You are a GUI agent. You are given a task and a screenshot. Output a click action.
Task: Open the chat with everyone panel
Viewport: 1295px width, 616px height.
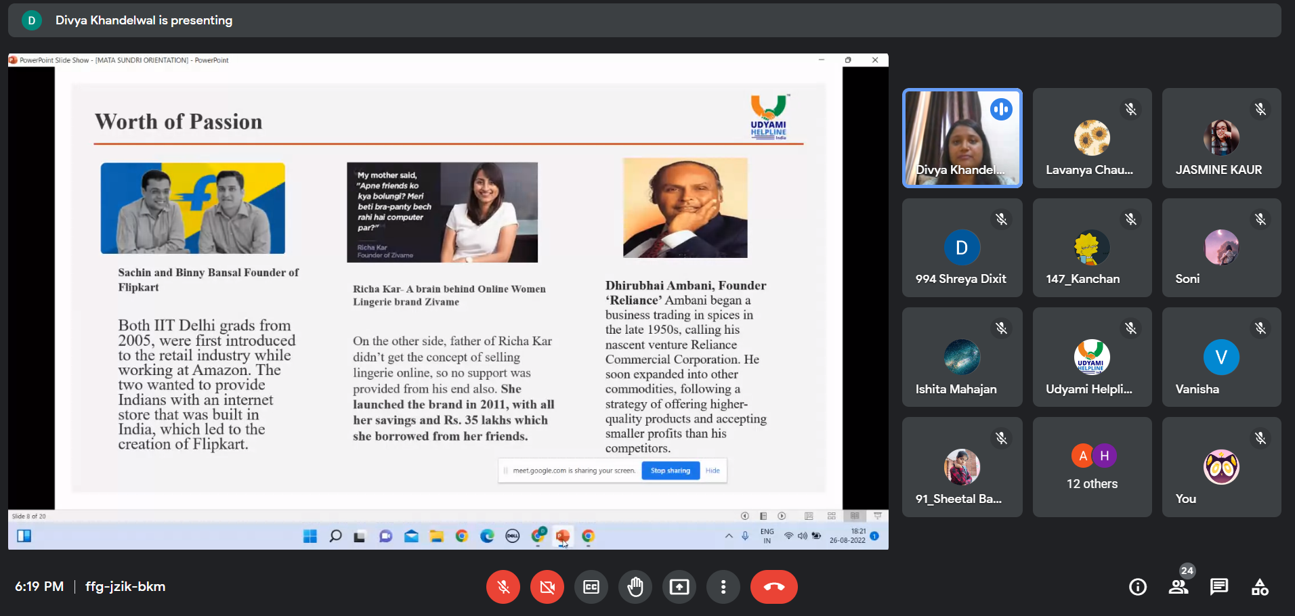pos(1219,587)
